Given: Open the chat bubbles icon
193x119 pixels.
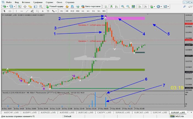Looking at the screenshot, I should click(191, 7).
